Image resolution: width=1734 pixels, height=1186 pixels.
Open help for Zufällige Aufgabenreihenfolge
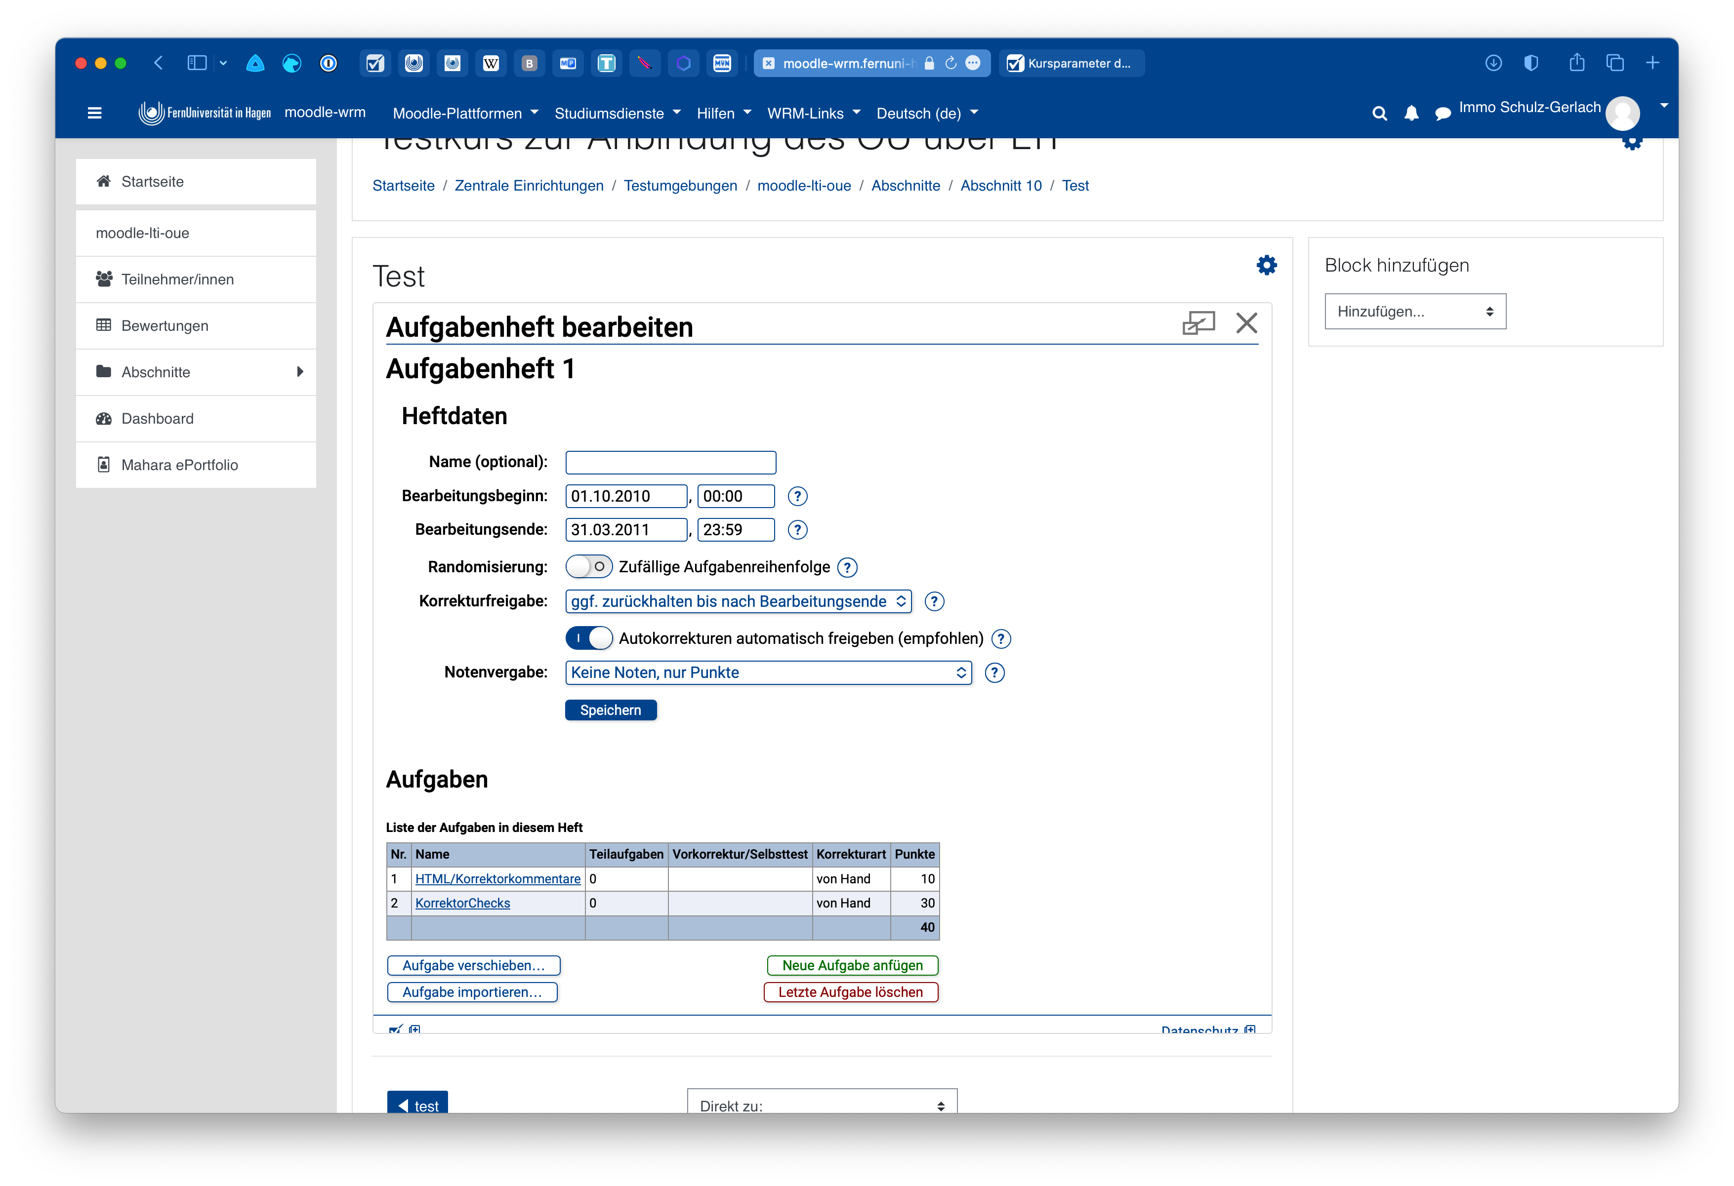tap(848, 568)
